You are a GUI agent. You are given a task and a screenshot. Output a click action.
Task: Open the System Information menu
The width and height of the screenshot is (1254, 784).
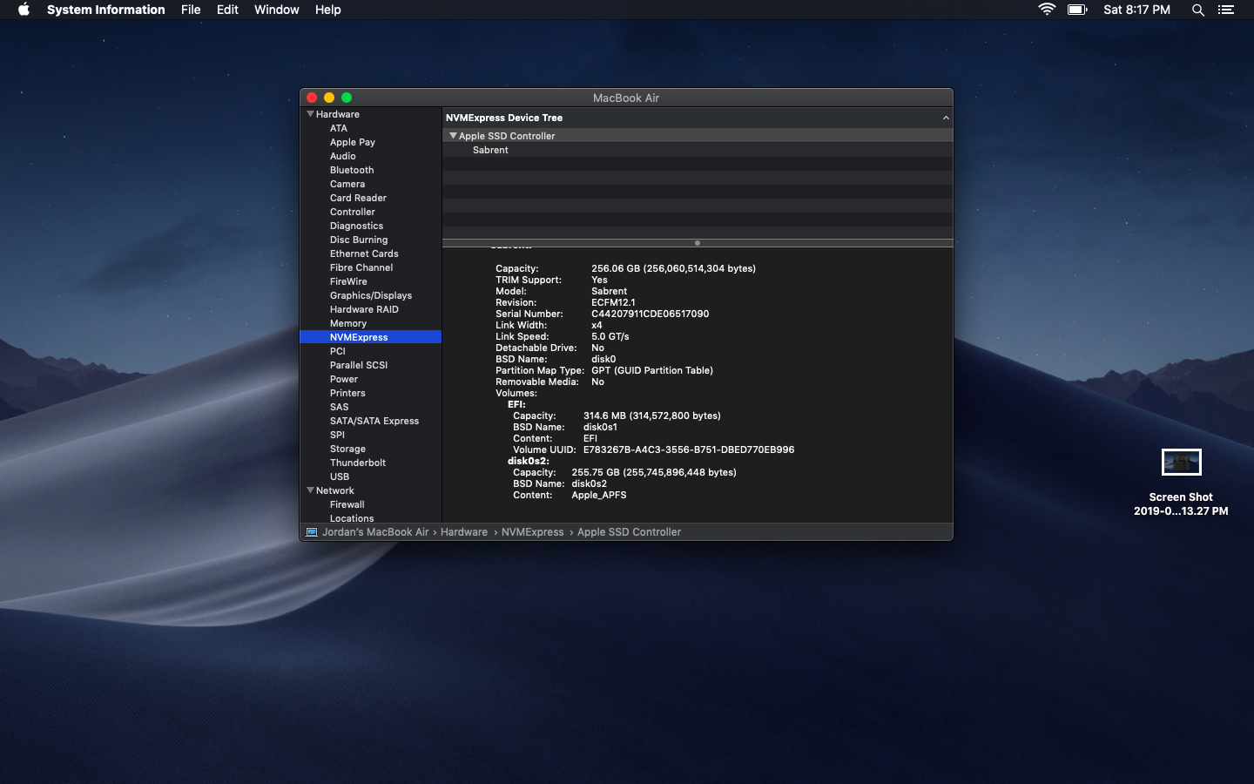tap(105, 10)
